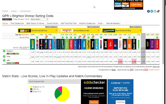Click the bwin bookmaker logo
Viewport: 166px width, 104px height.
[x=106, y=44]
